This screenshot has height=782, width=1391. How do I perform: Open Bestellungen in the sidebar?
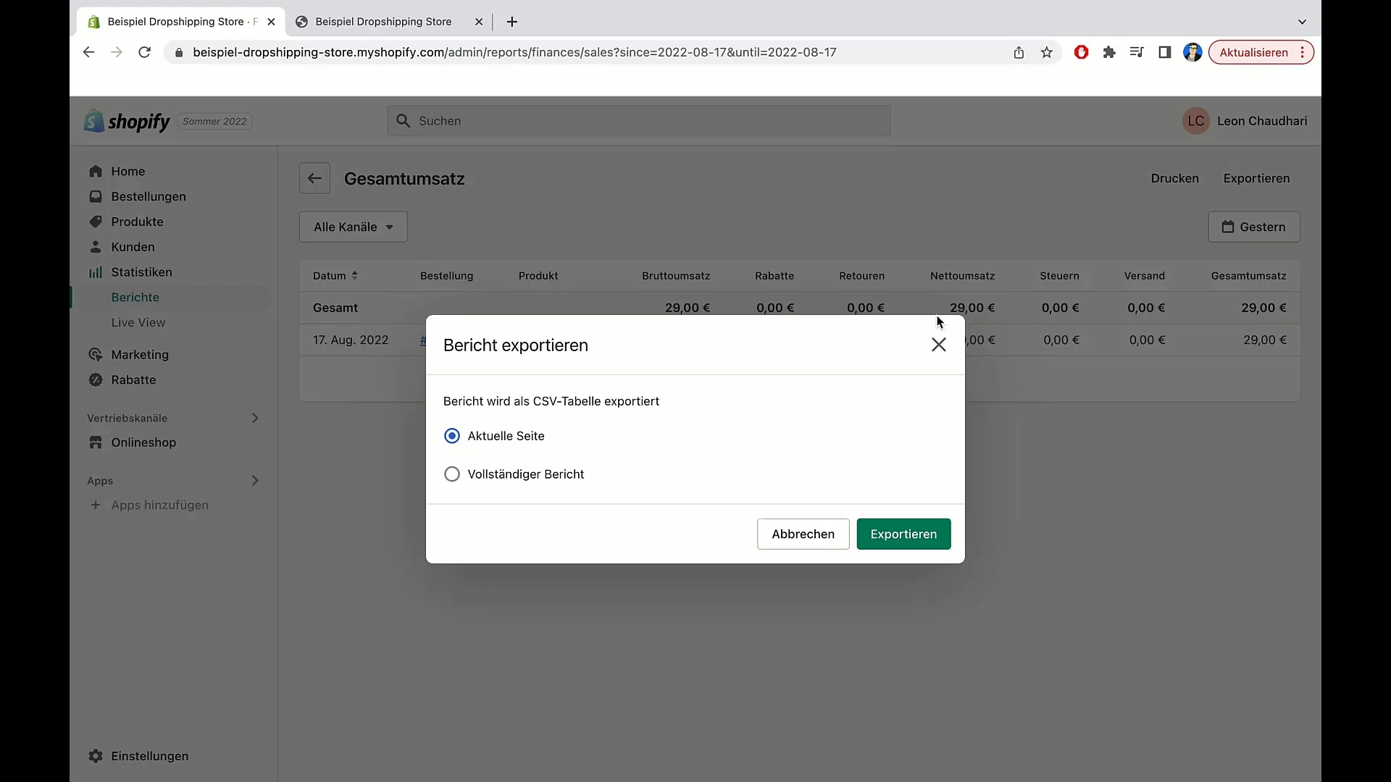click(x=149, y=197)
